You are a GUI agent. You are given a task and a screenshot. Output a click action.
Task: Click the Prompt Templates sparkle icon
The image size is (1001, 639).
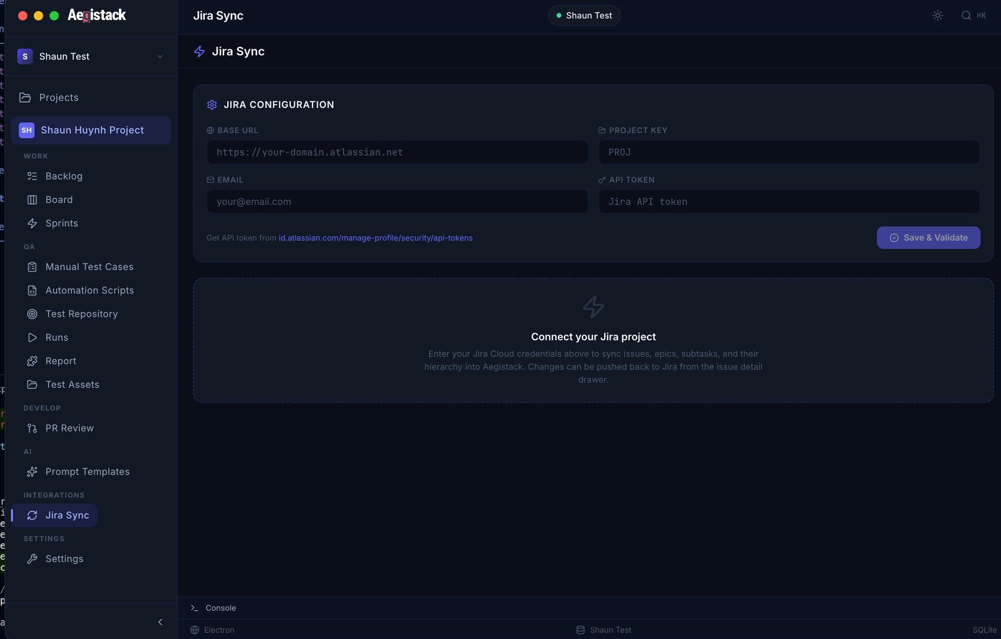32,472
